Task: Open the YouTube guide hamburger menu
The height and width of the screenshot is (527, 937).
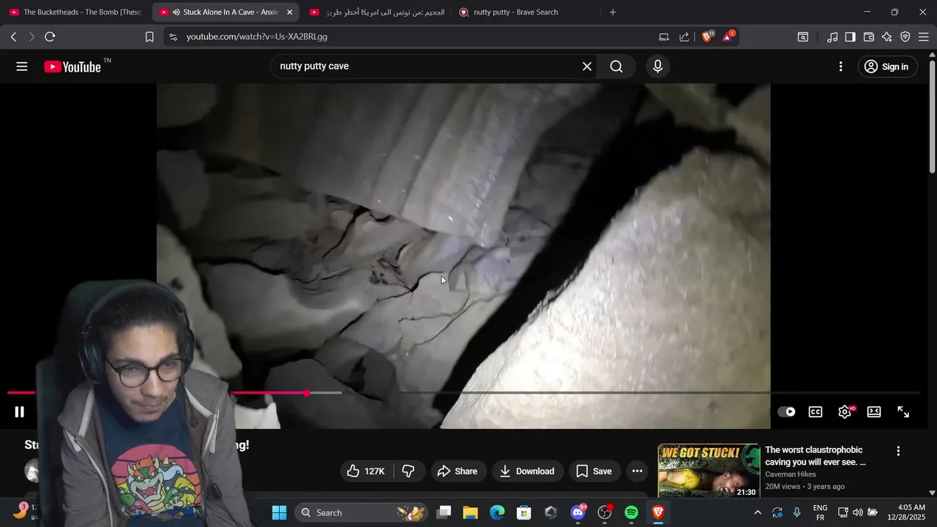Action: [22, 67]
